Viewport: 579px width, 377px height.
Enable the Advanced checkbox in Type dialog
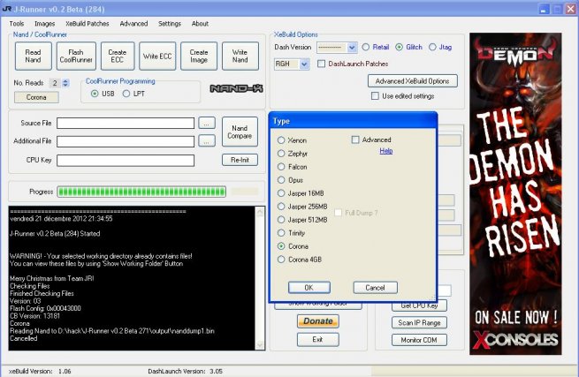click(355, 139)
